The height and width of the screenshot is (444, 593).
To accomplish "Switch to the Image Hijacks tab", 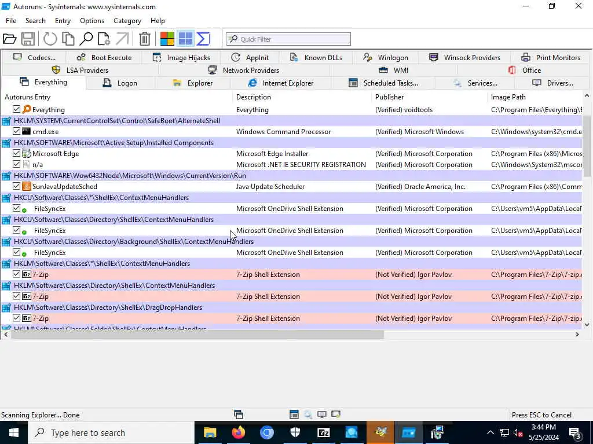I will (x=181, y=57).
